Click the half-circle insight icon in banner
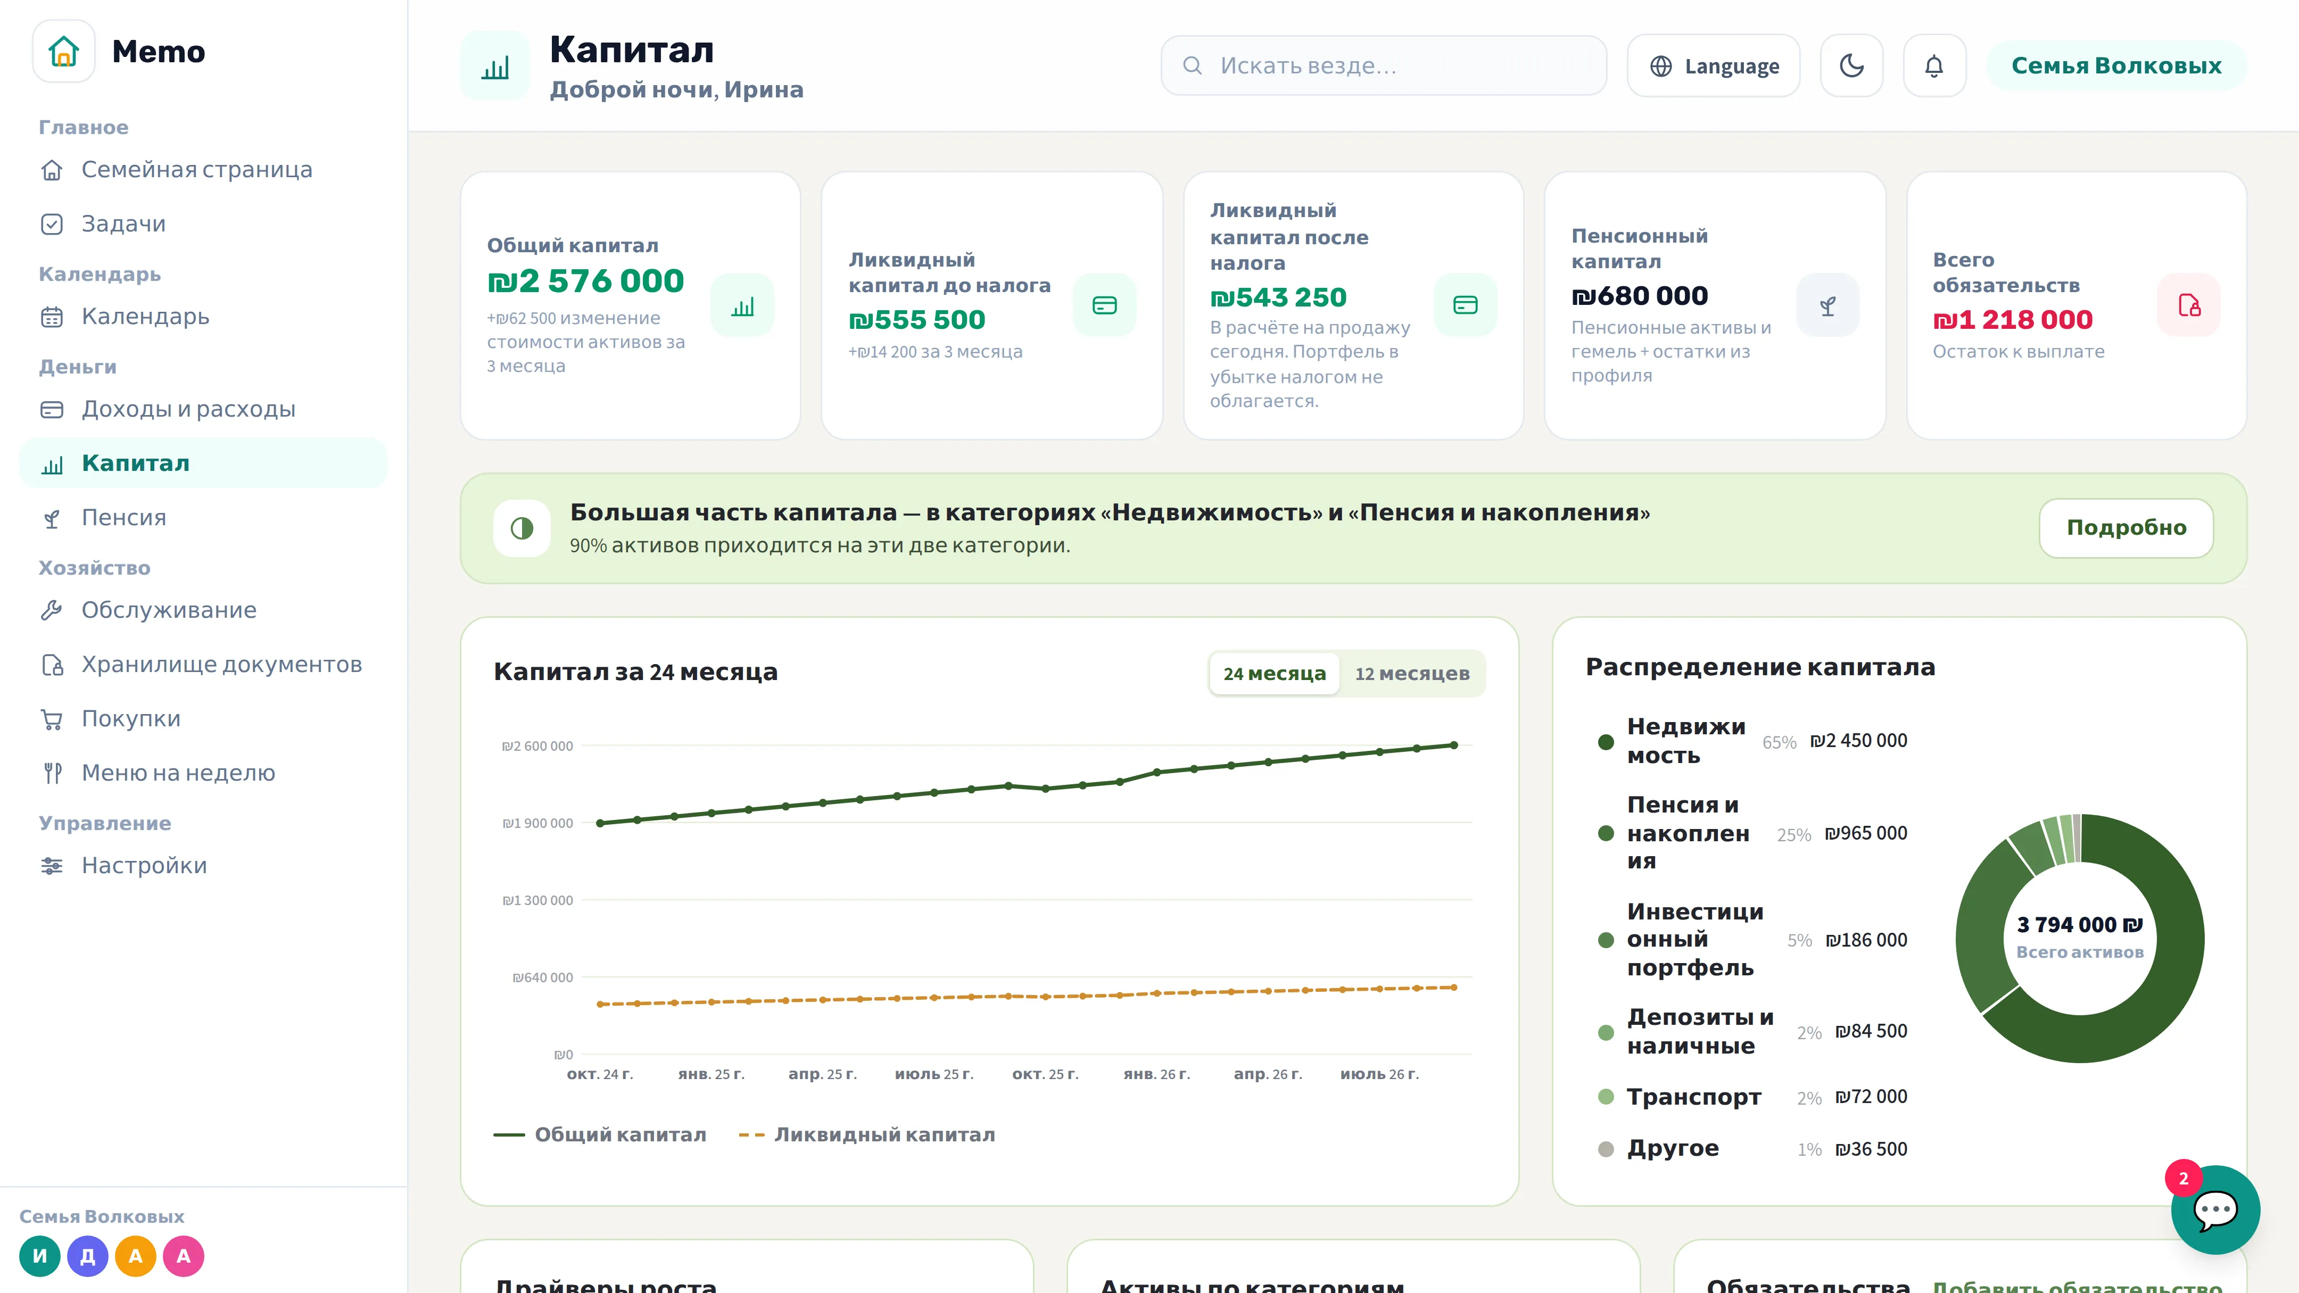 522,528
